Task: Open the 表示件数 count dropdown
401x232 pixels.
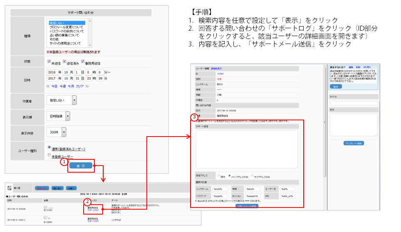Action: pos(64,132)
